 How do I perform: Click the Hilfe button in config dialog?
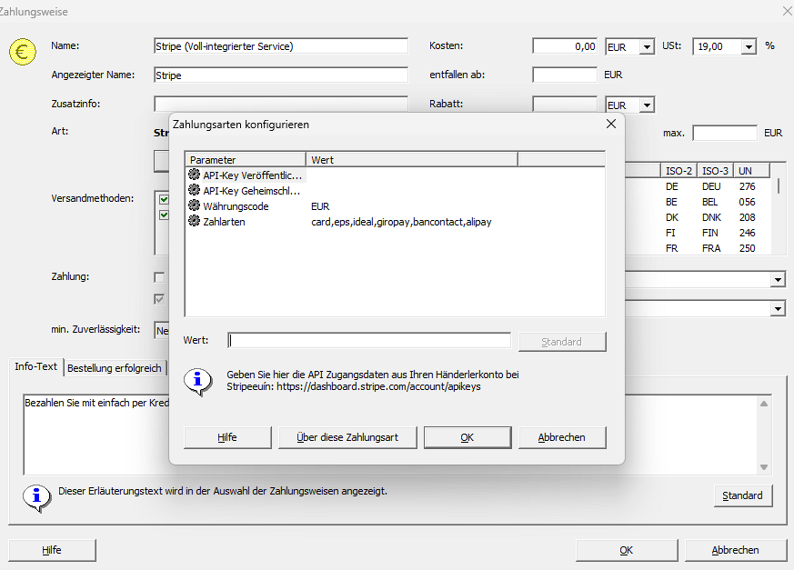pos(227,437)
